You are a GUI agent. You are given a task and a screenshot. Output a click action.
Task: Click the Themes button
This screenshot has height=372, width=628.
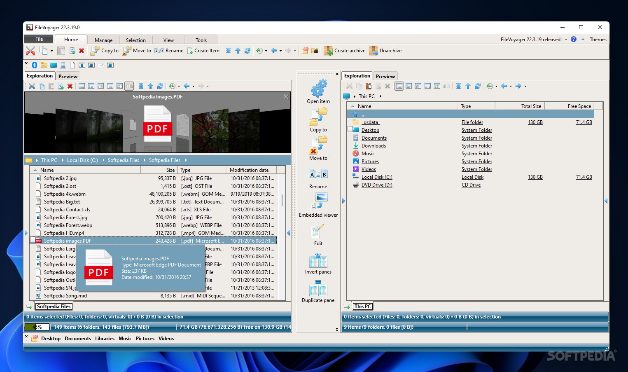[x=598, y=40]
